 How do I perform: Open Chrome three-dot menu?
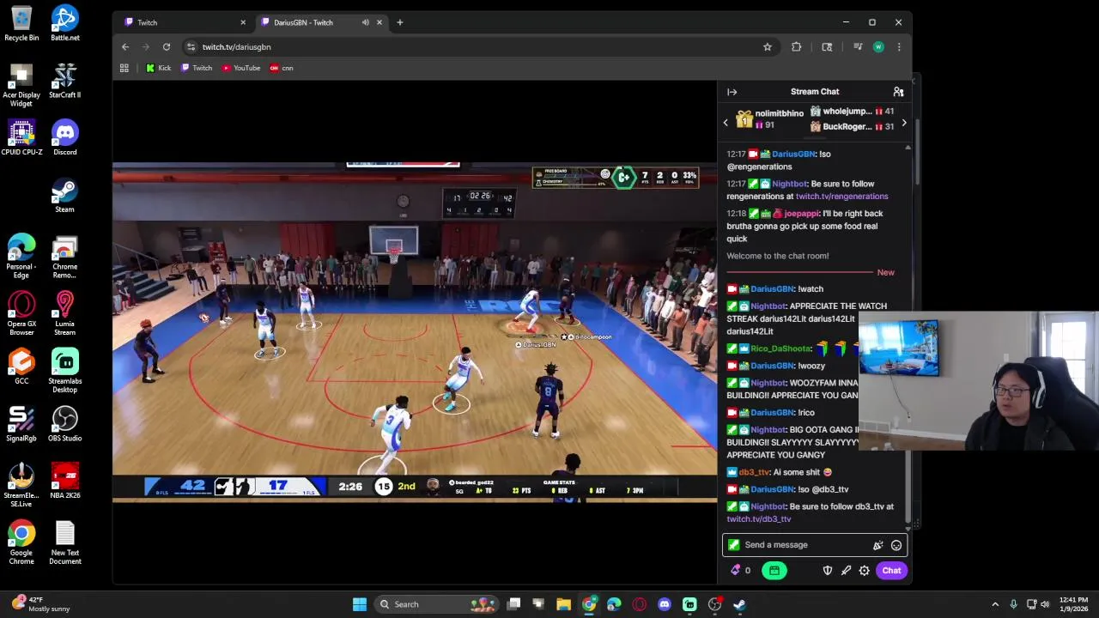[899, 47]
